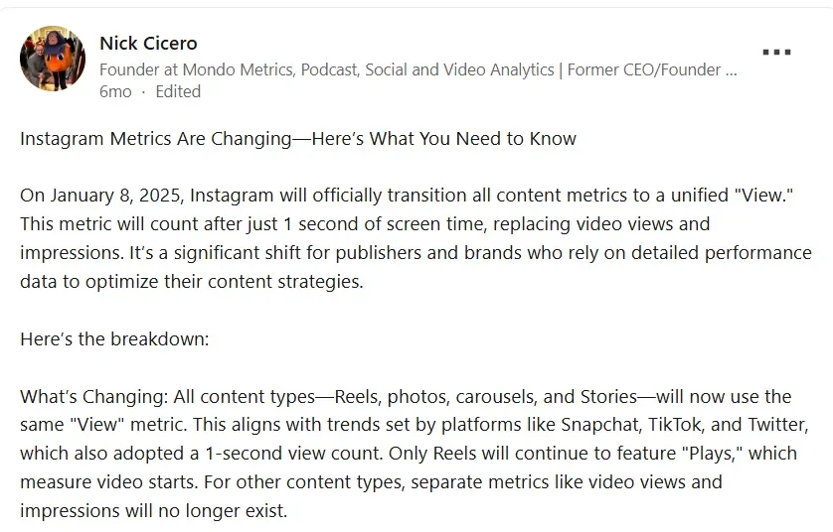Click the line 'Here's the breakdown:'
833x532 pixels.
(x=114, y=338)
